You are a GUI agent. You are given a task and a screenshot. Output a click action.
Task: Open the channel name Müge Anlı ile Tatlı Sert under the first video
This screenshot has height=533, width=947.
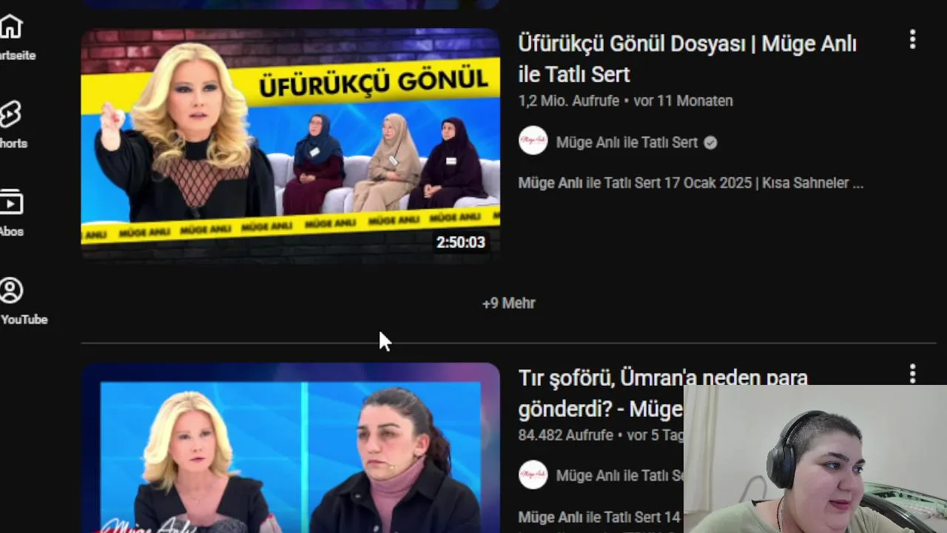click(x=627, y=143)
